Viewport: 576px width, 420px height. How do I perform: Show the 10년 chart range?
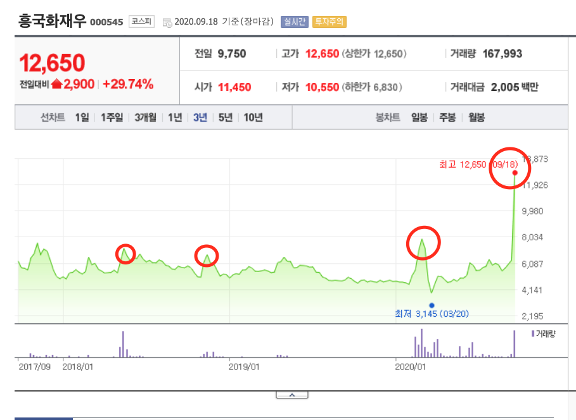point(253,118)
